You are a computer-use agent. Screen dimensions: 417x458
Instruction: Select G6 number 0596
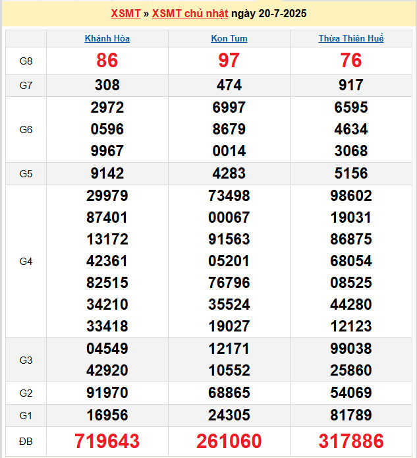(x=107, y=129)
